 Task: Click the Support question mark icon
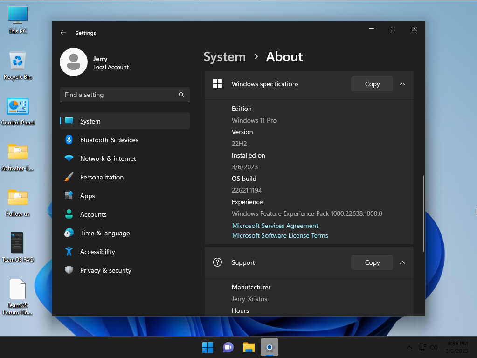217,262
